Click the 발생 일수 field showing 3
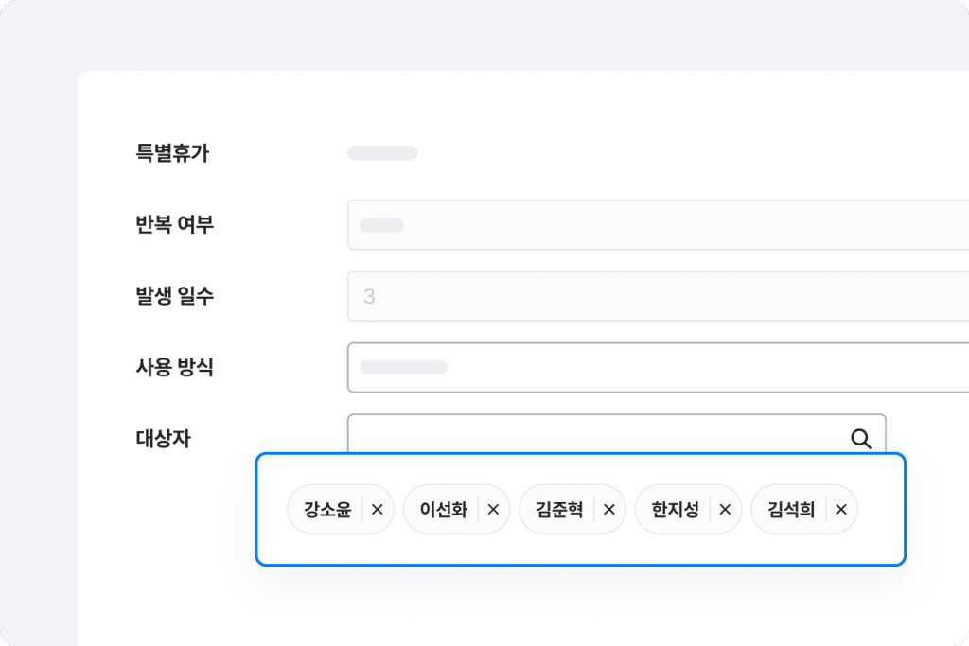 click(x=658, y=297)
